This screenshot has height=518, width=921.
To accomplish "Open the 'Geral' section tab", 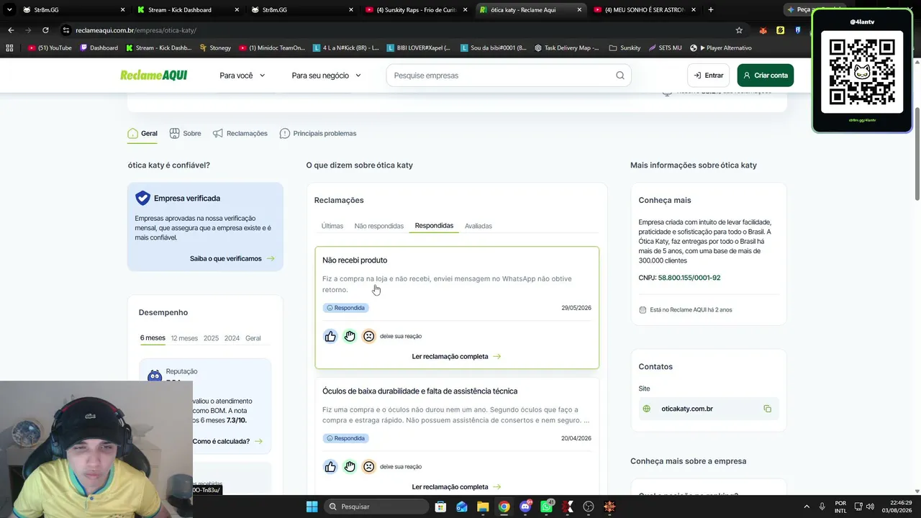I will click(x=142, y=133).
